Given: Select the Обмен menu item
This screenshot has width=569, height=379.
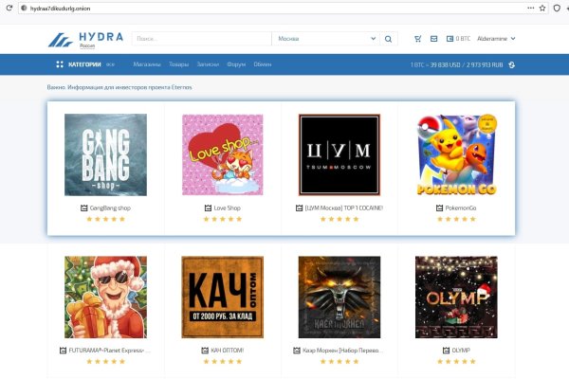Looking at the screenshot, I should coord(263,64).
